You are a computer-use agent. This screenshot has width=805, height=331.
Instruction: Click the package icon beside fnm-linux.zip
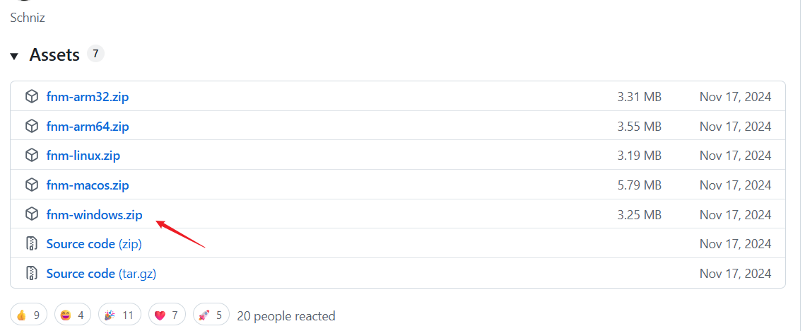(x=31, y=156)
